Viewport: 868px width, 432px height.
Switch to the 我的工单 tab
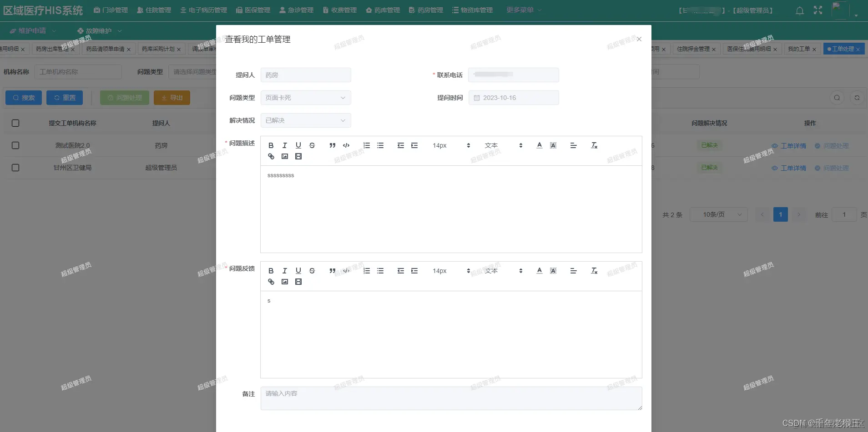click(799, 49)
